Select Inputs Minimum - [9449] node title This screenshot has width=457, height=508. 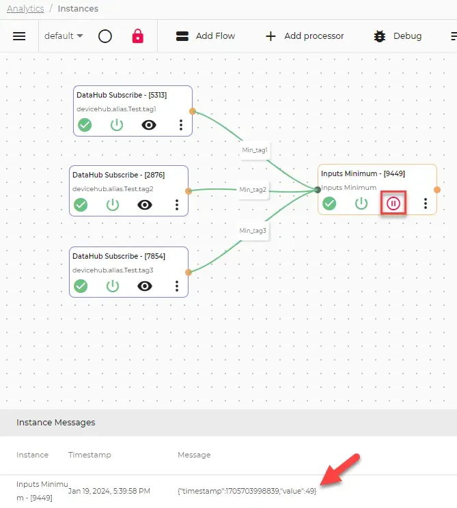[x=363, y=173]
